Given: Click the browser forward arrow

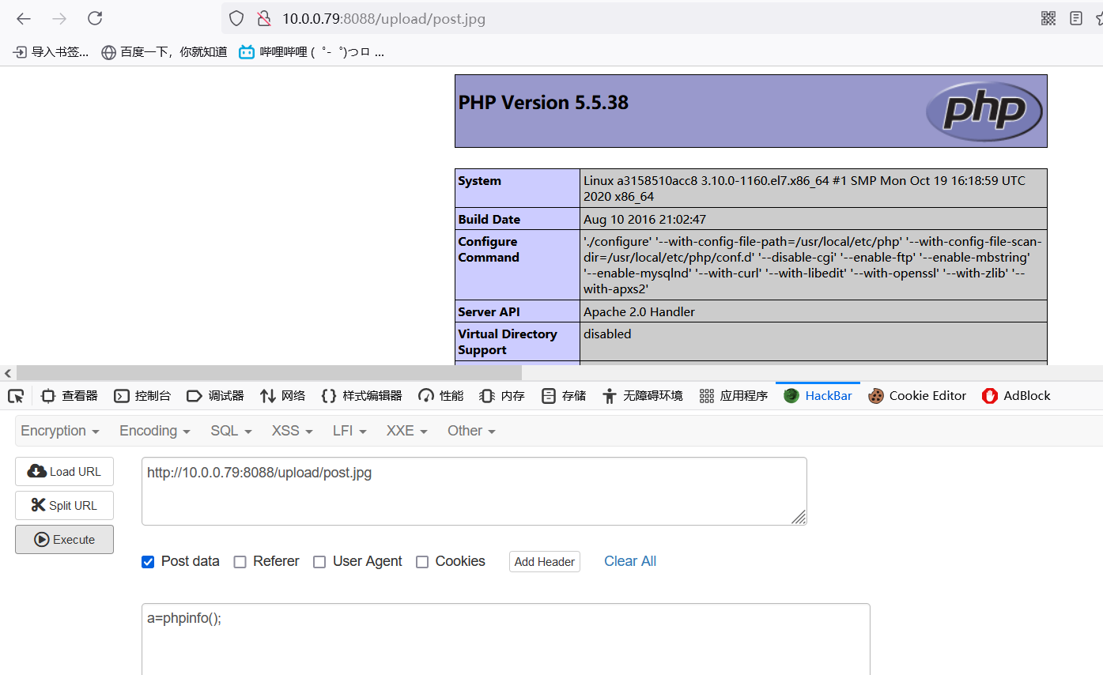Looking at the screenshot, I should [x=59, y=18].
